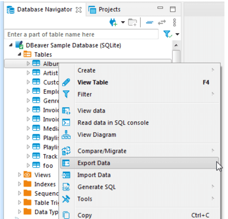Click the Artist table icon
Image resolution: width=228 pixels, height=219 pixels.
tap(36, 72)
